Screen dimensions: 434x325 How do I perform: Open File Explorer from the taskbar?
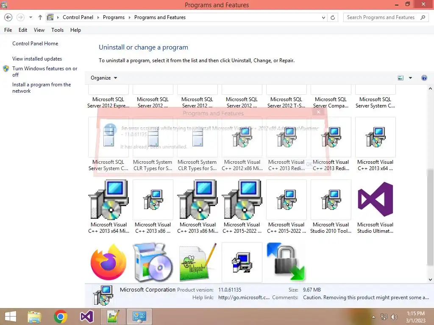[34, 317]
